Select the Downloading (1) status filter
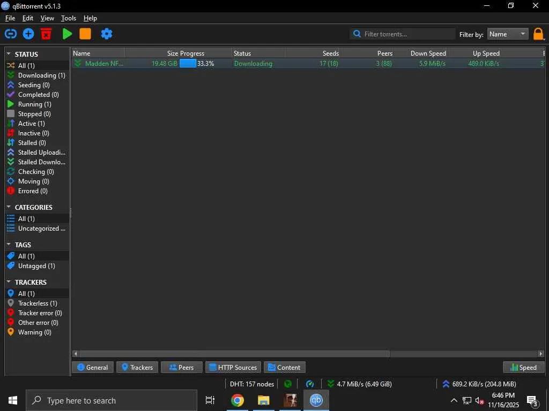 tap(37, 75)
